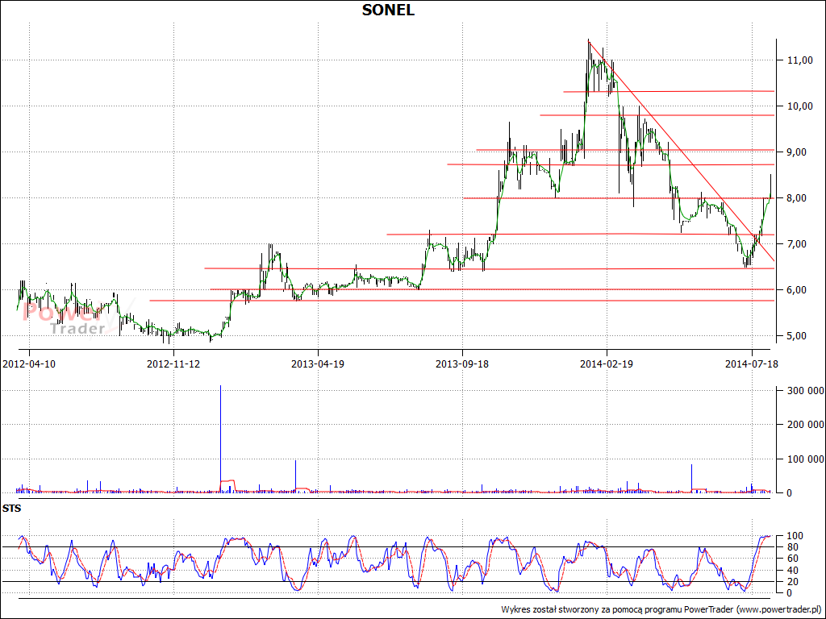Select the 2014-02-19 date label
Screen dimensions: 826x619
point(607,364)
